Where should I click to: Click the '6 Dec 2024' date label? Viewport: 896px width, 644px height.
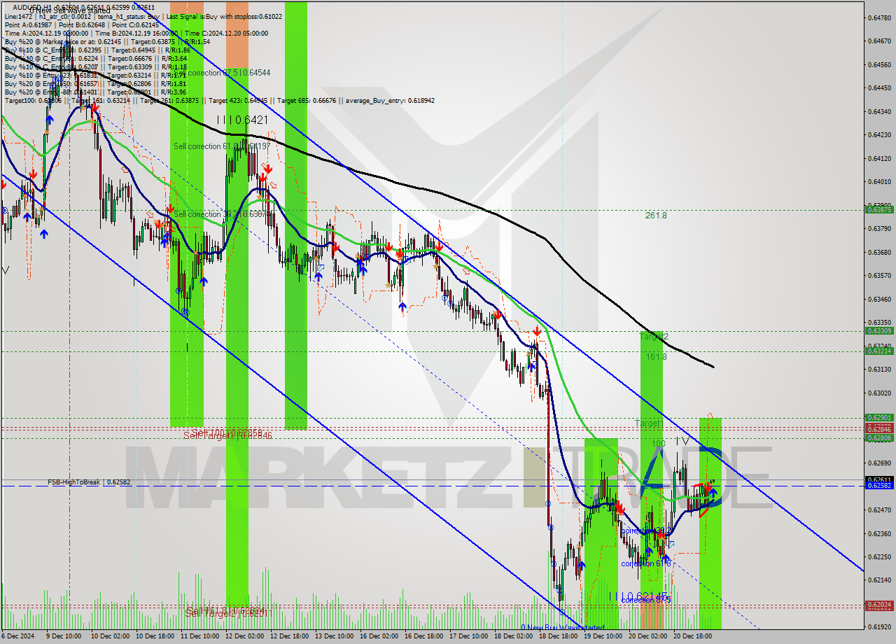pos(17,637)
